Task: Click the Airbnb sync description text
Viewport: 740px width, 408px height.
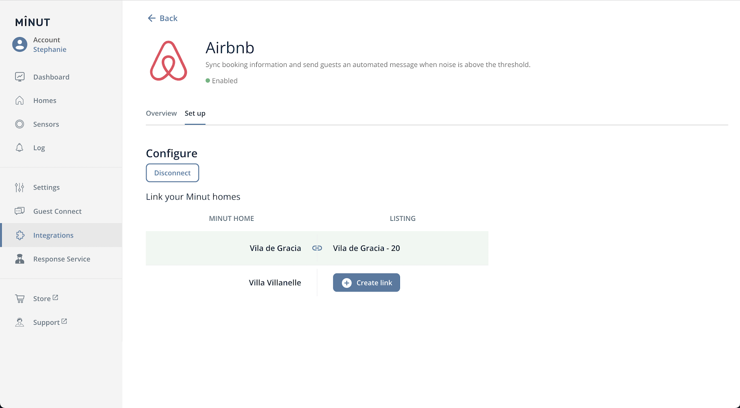Action: pos(368,65)
